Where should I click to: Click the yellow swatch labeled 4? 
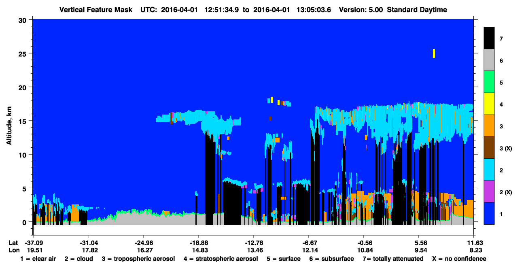pyautogui.click(x=489, y=104)
